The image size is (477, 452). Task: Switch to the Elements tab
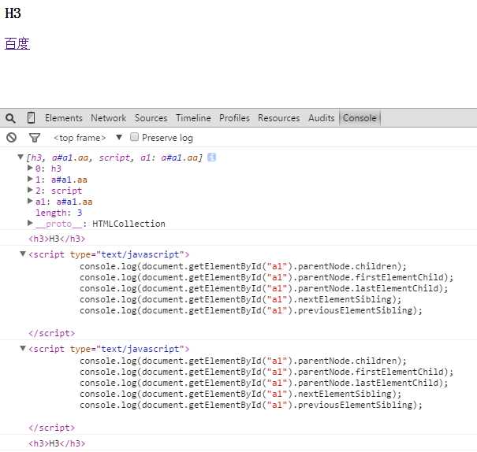tap(64, 118)
